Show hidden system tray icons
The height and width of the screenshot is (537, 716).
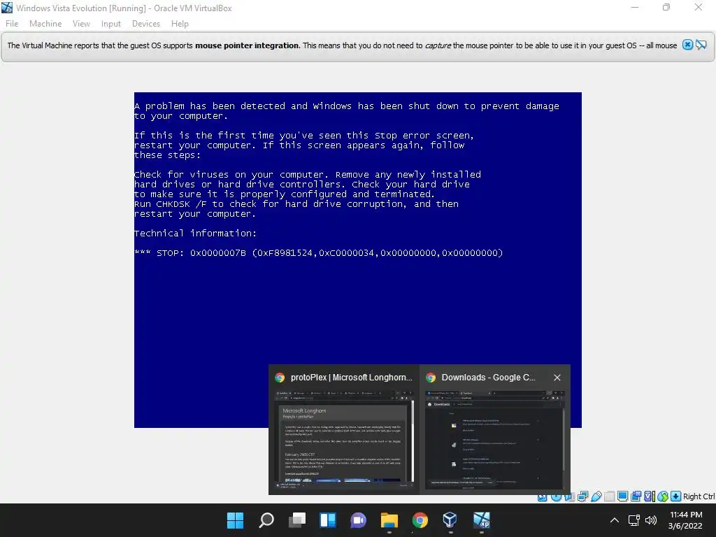pos(615,520)
